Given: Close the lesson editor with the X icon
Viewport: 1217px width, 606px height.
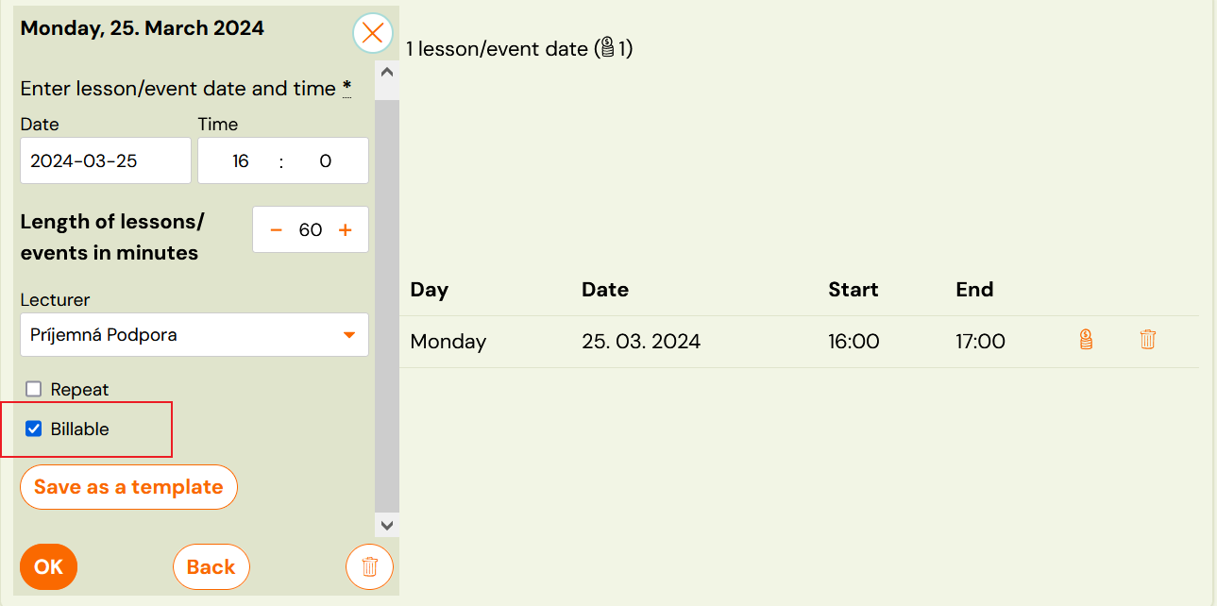Looking at the screenshot, I should coord(372,33).
